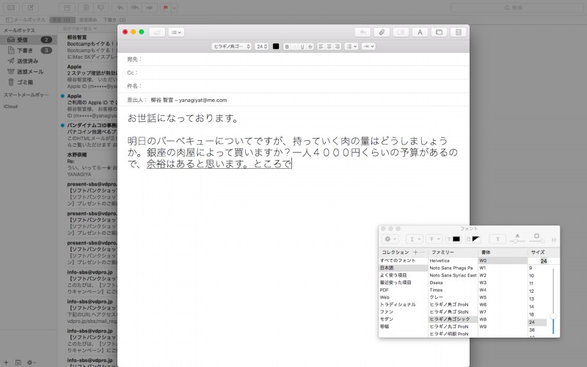Screen dimensions: 587x367
Task: Toggle underline formatting
Action: point(302,46)
